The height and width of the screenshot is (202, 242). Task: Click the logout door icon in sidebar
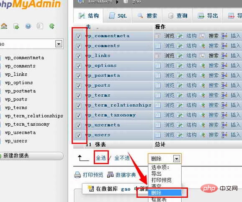[x=16, y=26]
